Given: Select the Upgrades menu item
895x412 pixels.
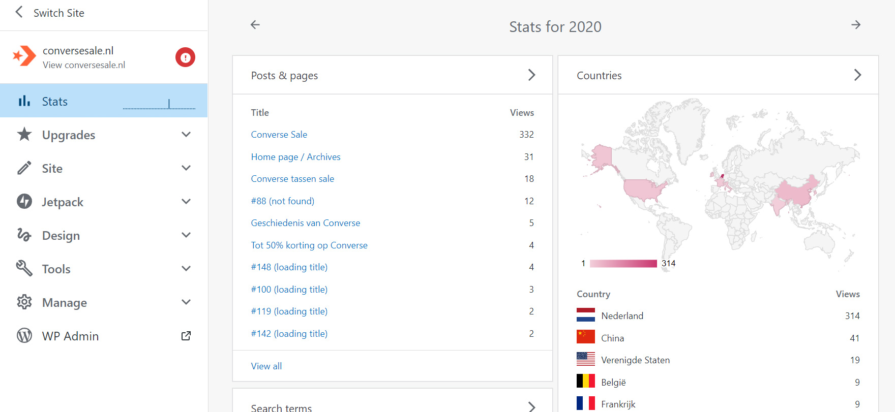Looking at the screenshot, I should (x=104, y=134).
